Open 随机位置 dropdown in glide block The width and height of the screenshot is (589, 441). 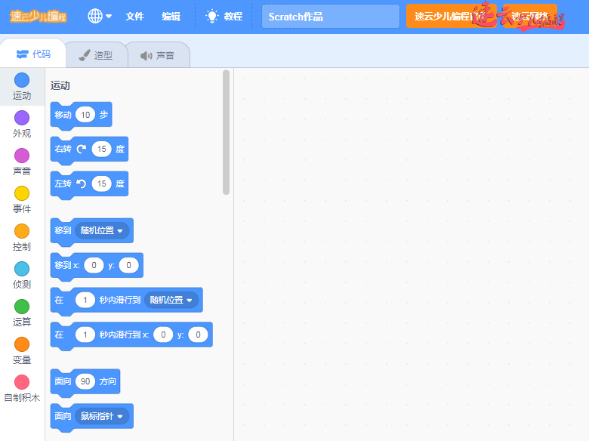click(x=171, y=300)
